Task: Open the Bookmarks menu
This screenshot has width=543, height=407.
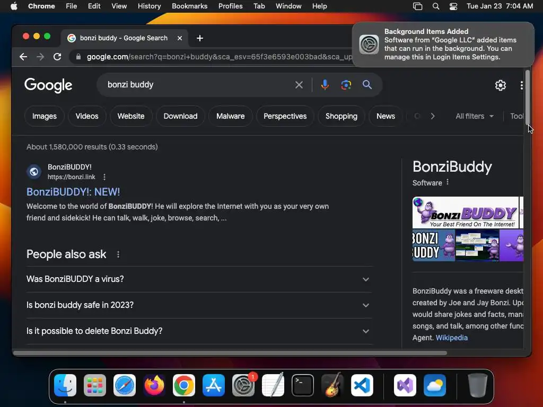Action: pyautogui.click(x=189, y=6)
